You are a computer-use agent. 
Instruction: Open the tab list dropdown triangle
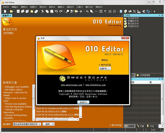(122, 15)
